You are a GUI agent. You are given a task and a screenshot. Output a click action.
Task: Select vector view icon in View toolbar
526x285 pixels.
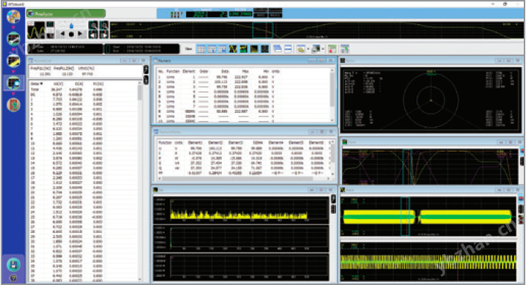pyautogui.click(x=265, y=49)
